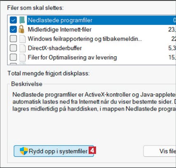Click the Vis filer button
The width and height of the screenshot is (176, 168).
click(x=160, y=151)
